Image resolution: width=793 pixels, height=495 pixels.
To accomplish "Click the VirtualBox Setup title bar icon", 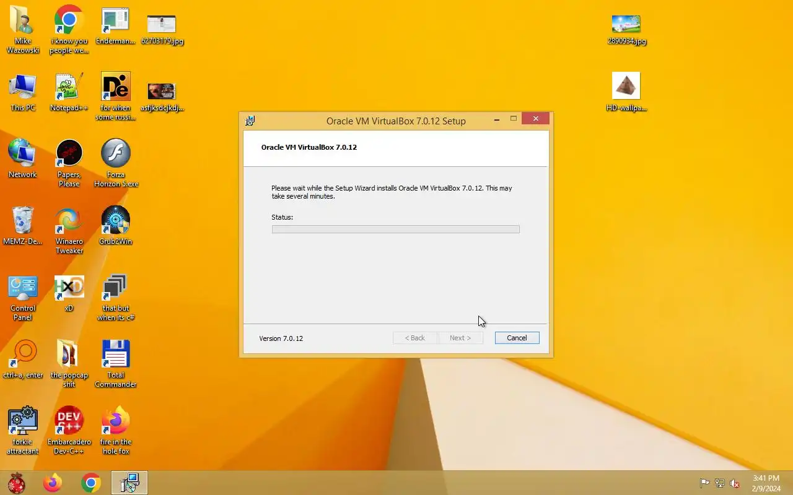I will coord(250,121).
